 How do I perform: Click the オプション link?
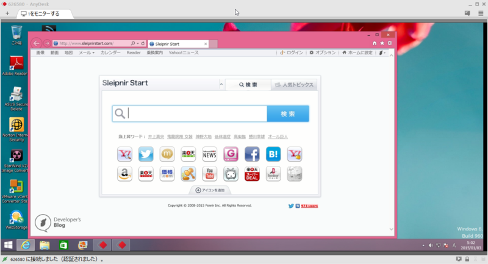pyautogui.click(x=323, y=52)
